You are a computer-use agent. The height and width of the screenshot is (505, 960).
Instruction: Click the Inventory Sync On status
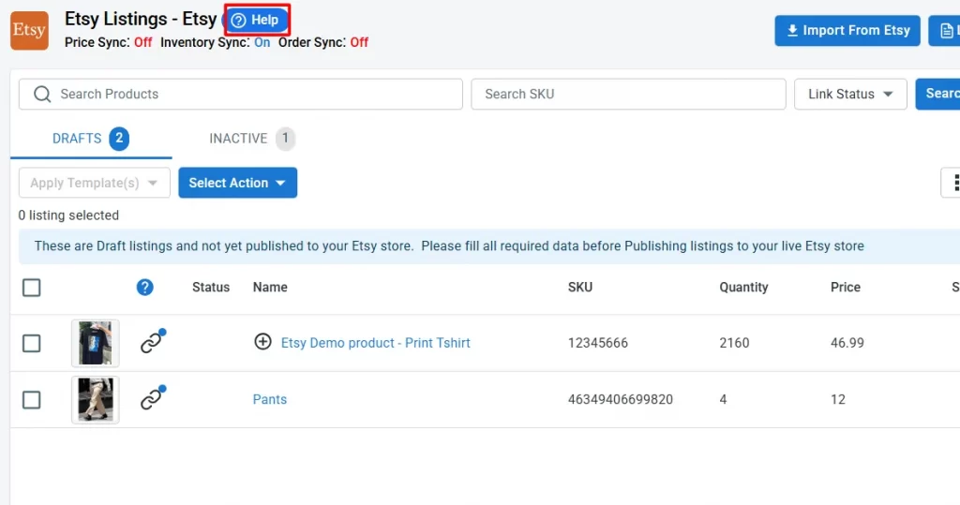click(x=262, y=42)
